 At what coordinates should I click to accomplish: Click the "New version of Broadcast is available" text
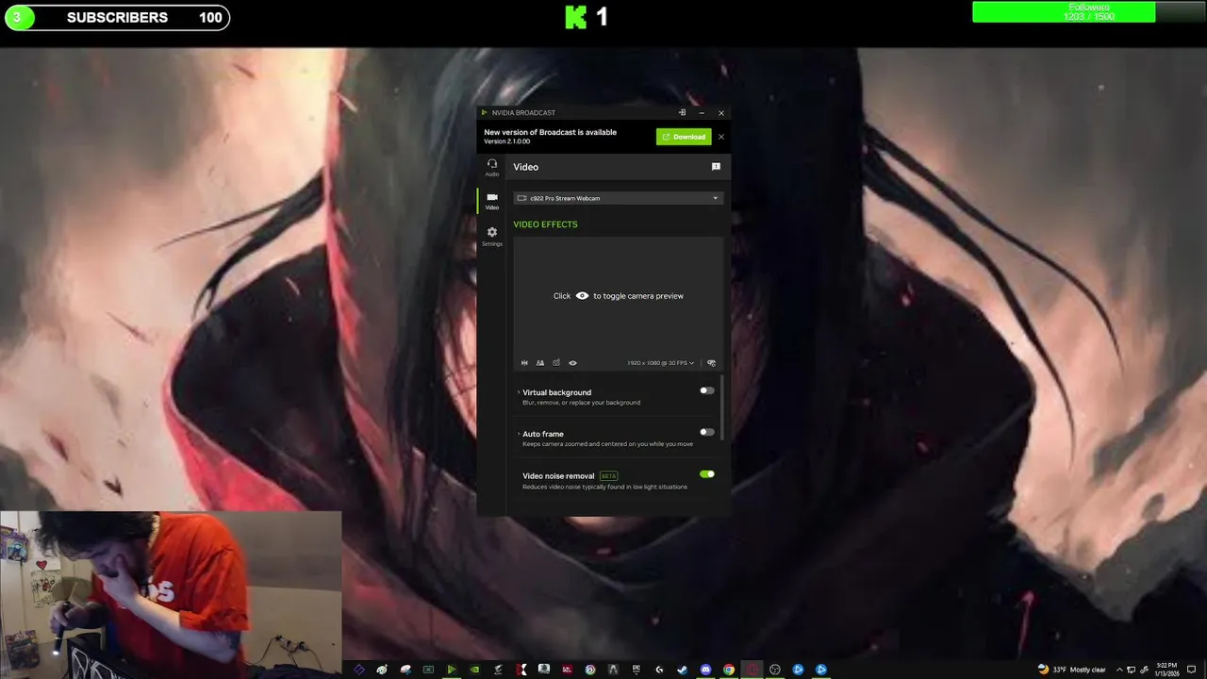pyautogui.click(x=550, y=132)
